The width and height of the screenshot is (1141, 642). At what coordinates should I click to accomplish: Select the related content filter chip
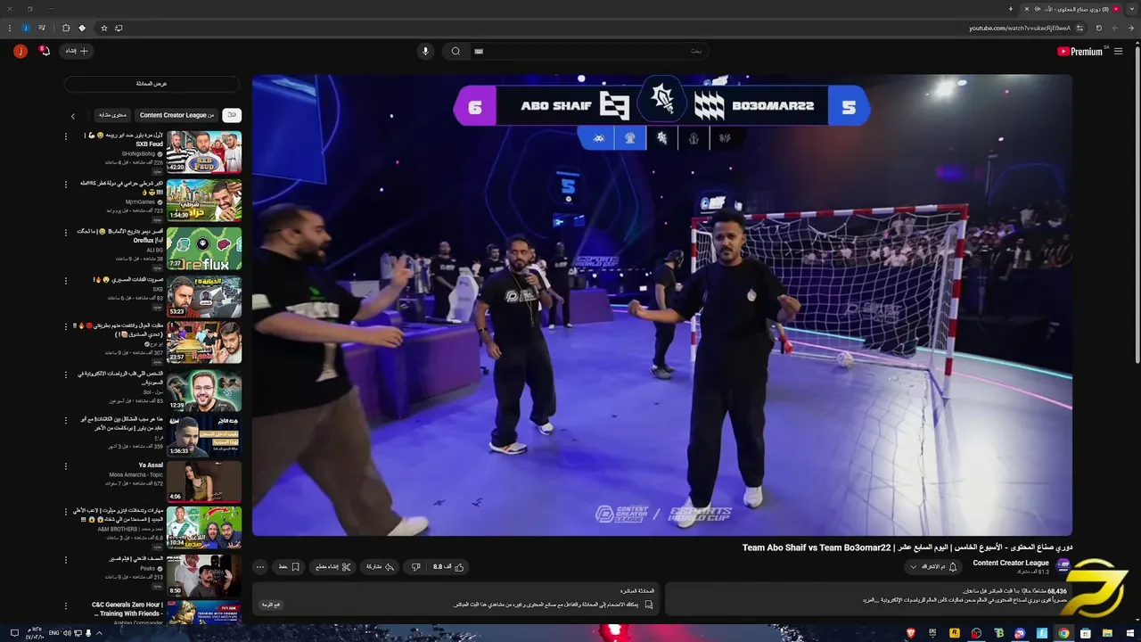click(x=112, y=115)
